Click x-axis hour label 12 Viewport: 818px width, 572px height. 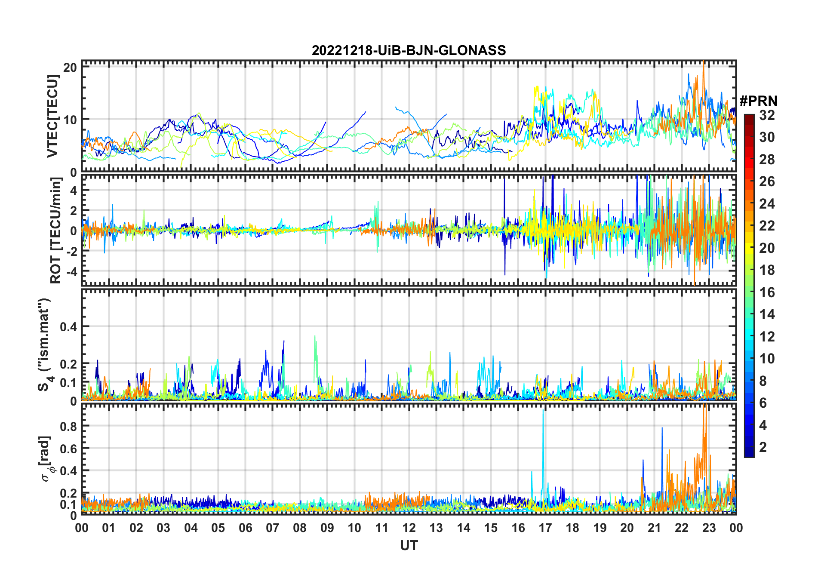click(x=409, y=528)
